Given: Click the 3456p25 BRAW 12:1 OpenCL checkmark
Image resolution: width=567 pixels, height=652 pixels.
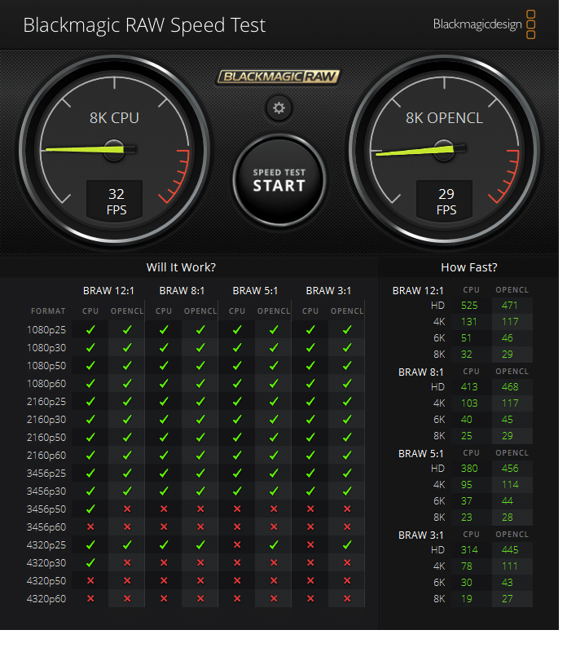Looking at the screenshot, I should (x=127, y=474).
